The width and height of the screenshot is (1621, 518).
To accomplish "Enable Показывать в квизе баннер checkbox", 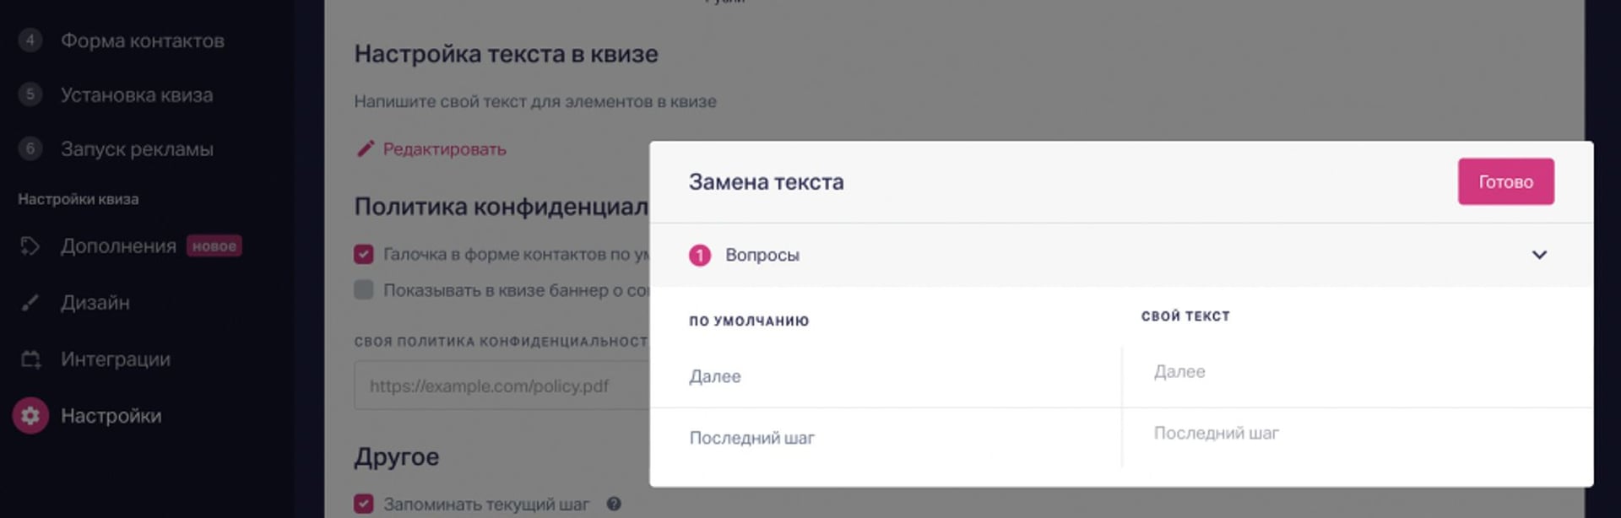I will tap(364, 289).
